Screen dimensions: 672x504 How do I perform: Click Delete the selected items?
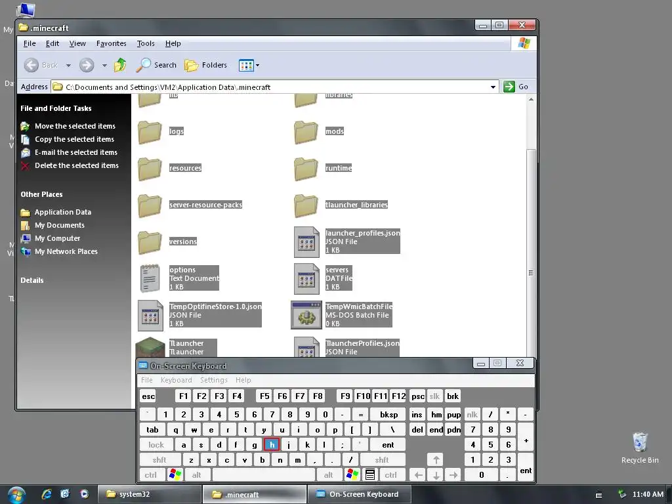tap(77, 165)
